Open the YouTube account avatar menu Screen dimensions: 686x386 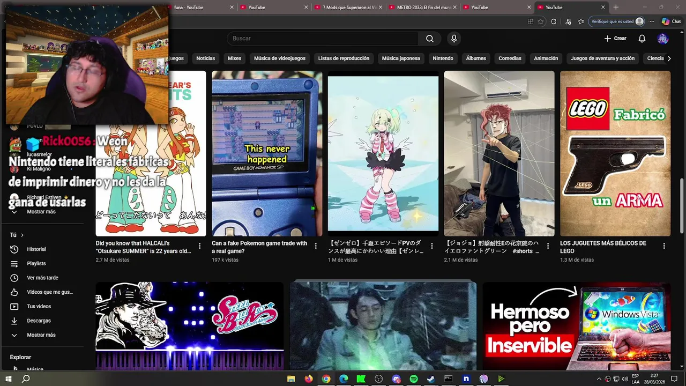(663, 39)
